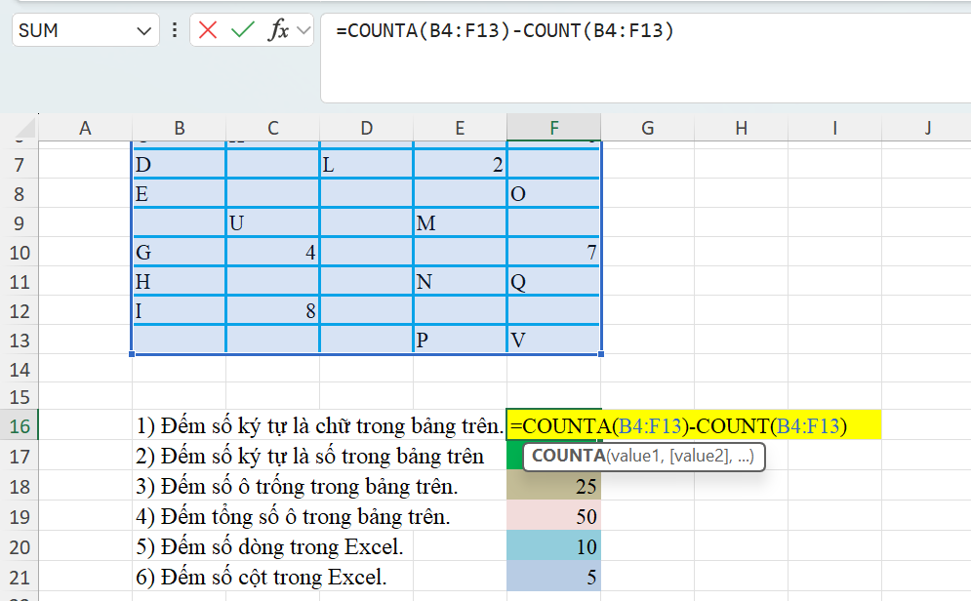The width and height of the screenshot is (971, 601).
Task: Open Insert Function with the fx icon
Action: pos(279,30)
